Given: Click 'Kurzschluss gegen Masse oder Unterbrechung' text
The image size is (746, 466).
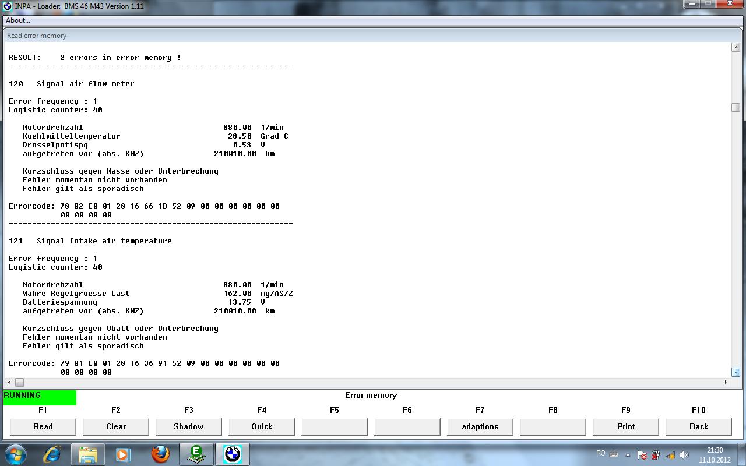Looking at the screenshot, I should pos(121,171).
